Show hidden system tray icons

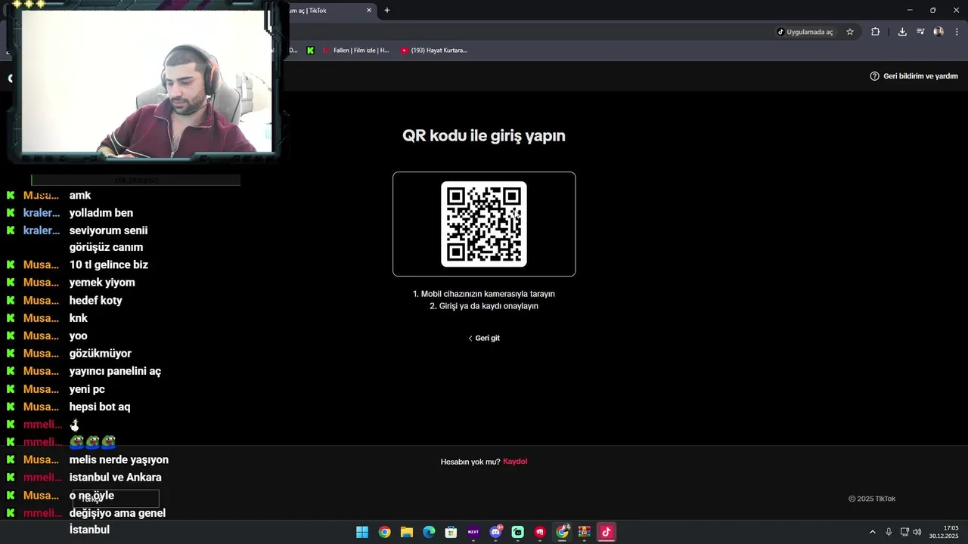[x=873, y=532]
